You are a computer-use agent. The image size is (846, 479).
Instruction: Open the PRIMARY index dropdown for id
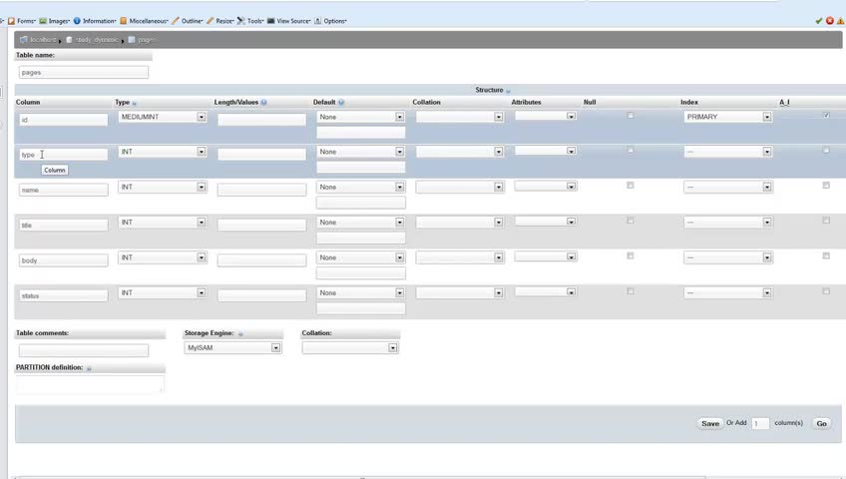pyautogui.click(x=728, y=117)
